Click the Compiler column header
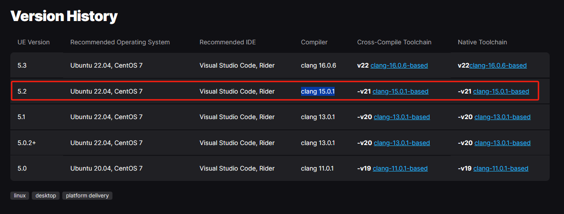 [x=314, y=42]
